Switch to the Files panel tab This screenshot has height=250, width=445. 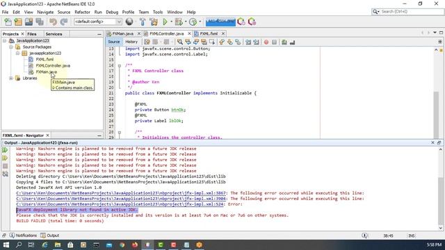point(32,34)
